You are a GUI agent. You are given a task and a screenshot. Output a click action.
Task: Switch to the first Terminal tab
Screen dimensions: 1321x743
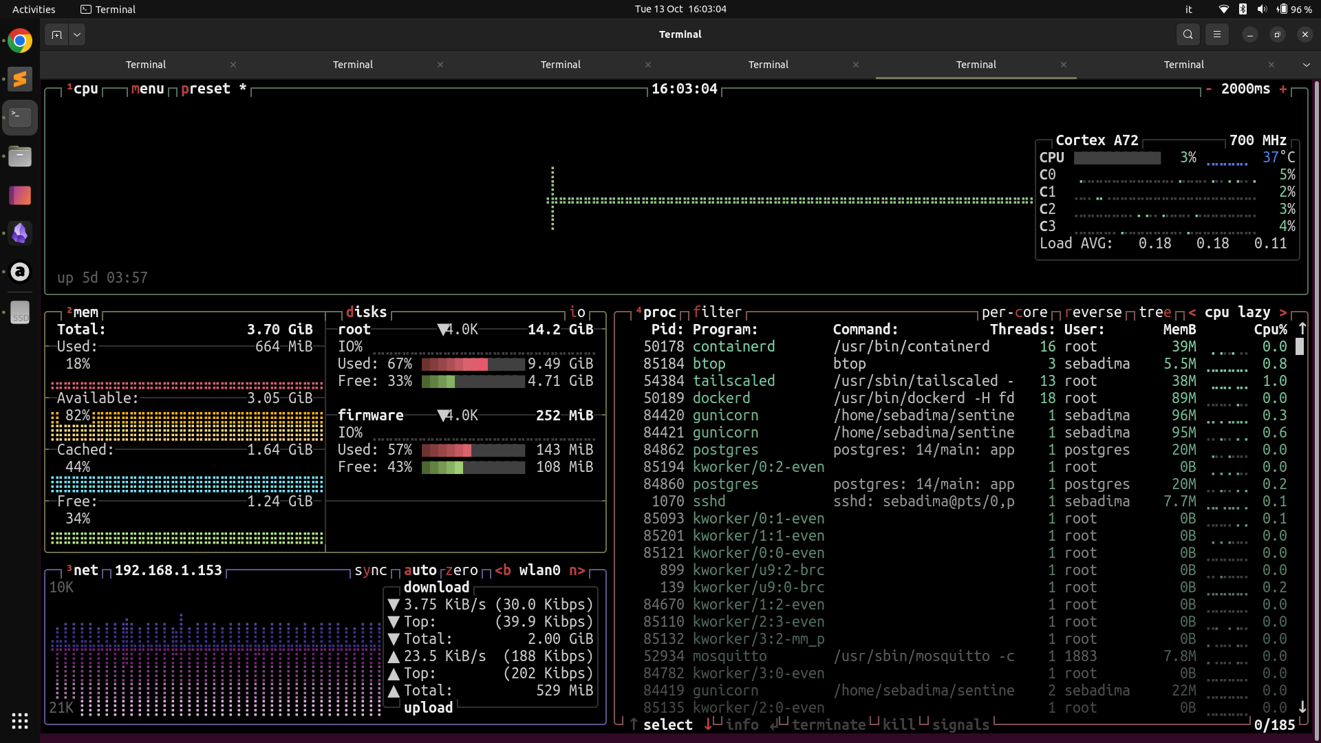(x=145, y=65)
